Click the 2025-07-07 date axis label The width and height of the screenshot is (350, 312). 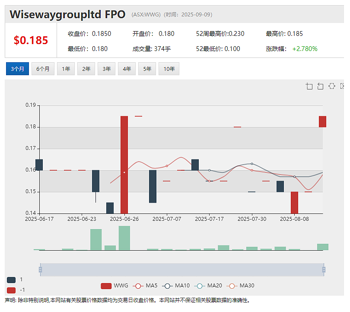coord(167,219)
